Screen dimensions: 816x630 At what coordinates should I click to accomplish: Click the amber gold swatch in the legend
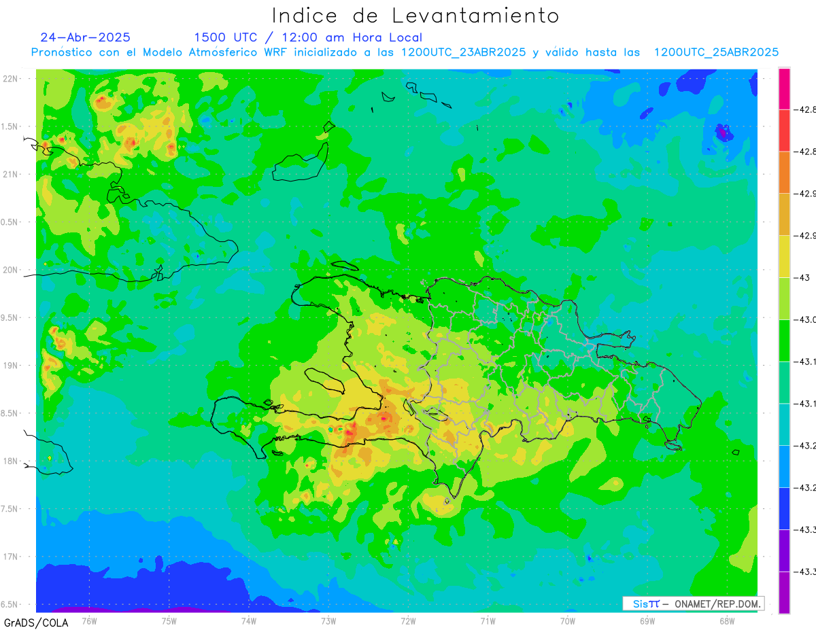coord(784,215)
